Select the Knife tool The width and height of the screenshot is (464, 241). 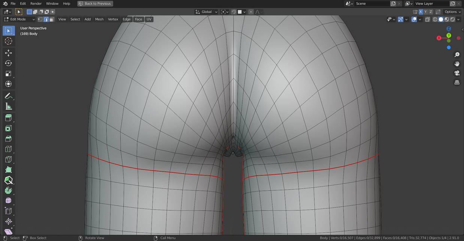point(9,160)
